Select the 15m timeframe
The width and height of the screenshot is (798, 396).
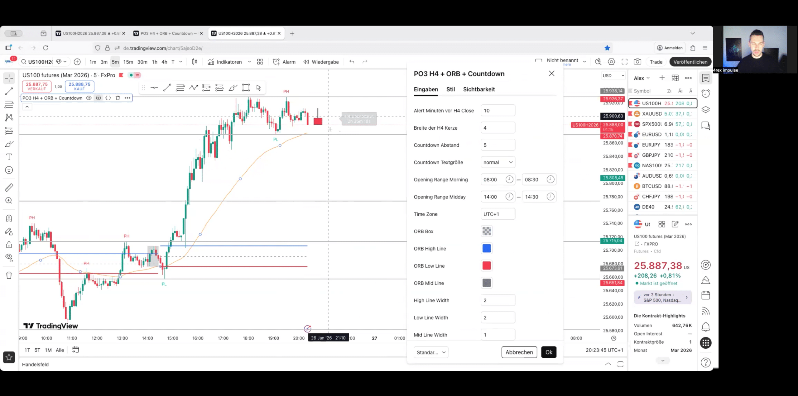tap(128, 62)
